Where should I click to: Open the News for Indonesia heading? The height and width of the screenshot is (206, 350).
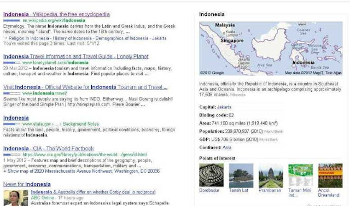point(27,184)
